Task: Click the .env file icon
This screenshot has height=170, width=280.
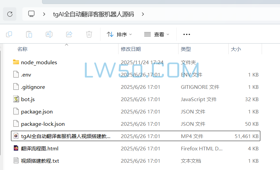Action: click(x=16, y=74)
